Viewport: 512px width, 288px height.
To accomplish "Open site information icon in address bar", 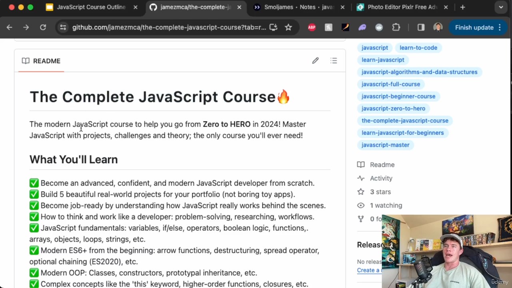I will [x=63, y=27].
